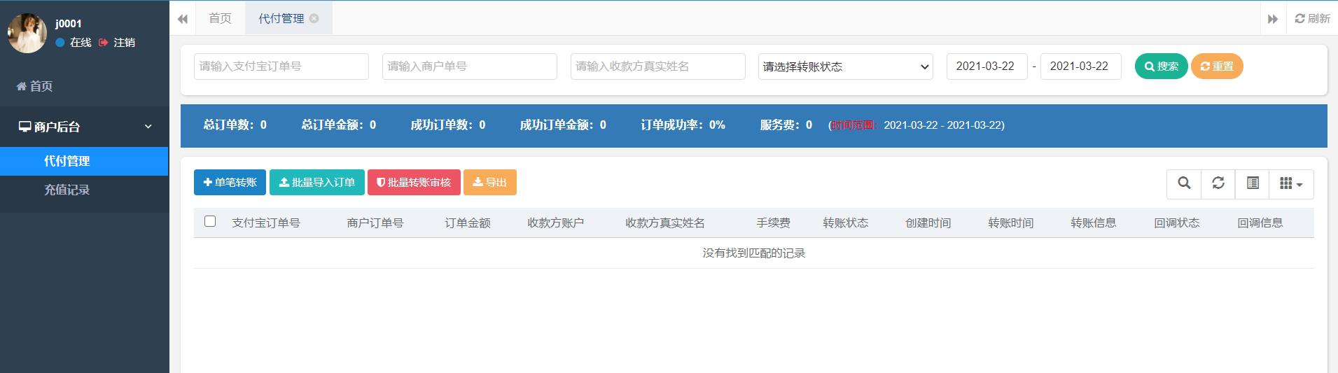Open 充值记录 in the sidebar
This screenshot has height=373, width=1338.
tap(67, 190)
